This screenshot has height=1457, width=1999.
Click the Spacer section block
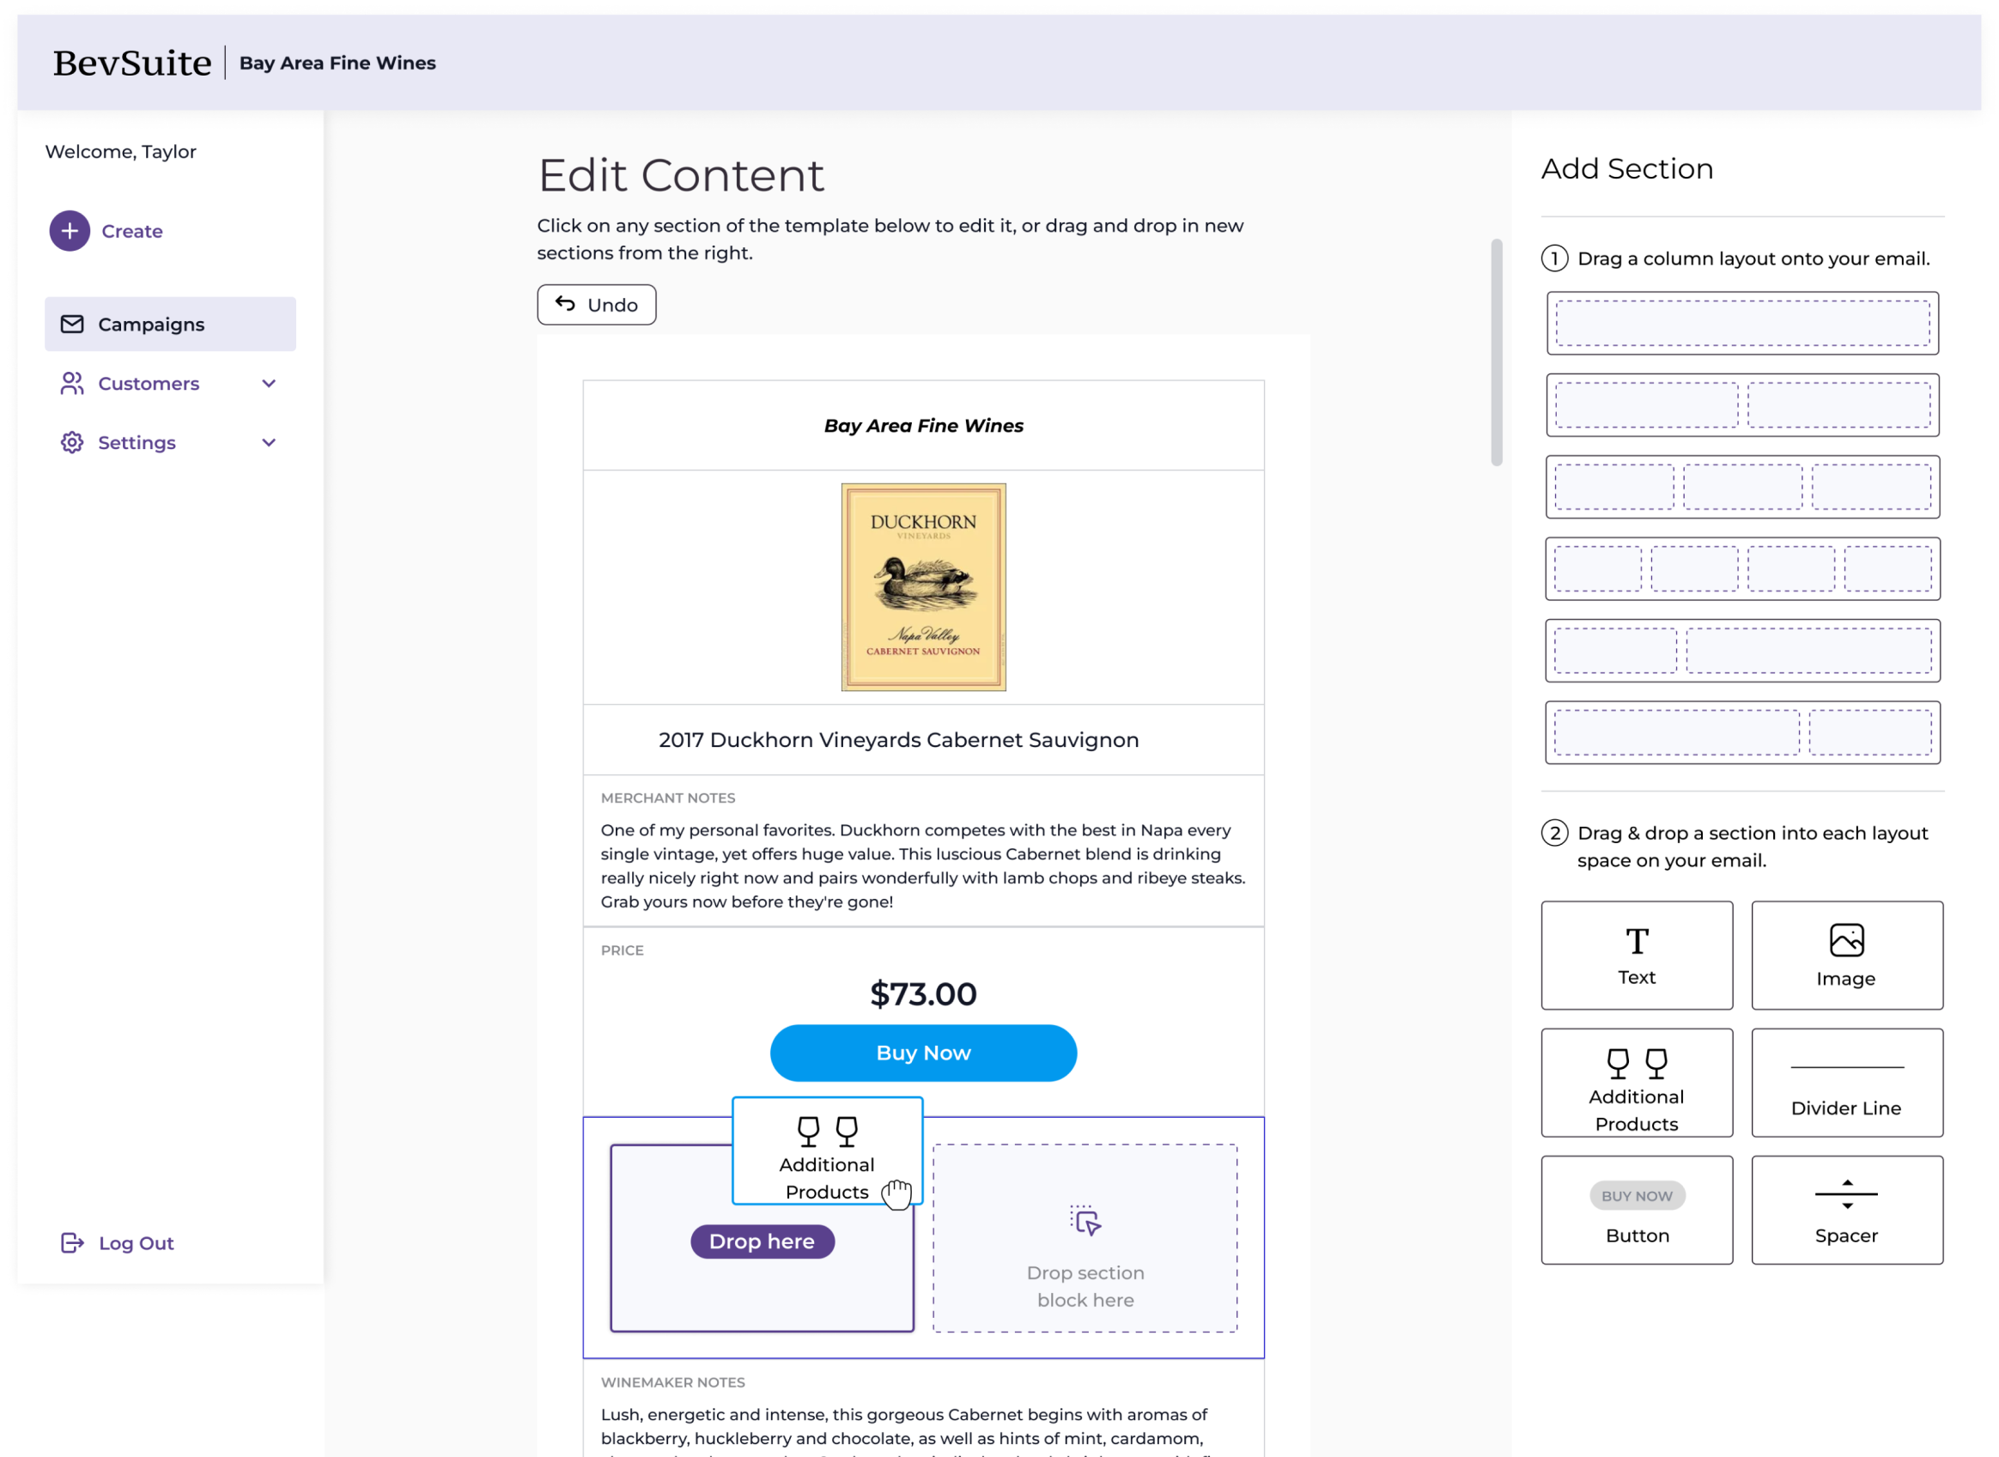pyautogui.click(x=1847, y=1210)
